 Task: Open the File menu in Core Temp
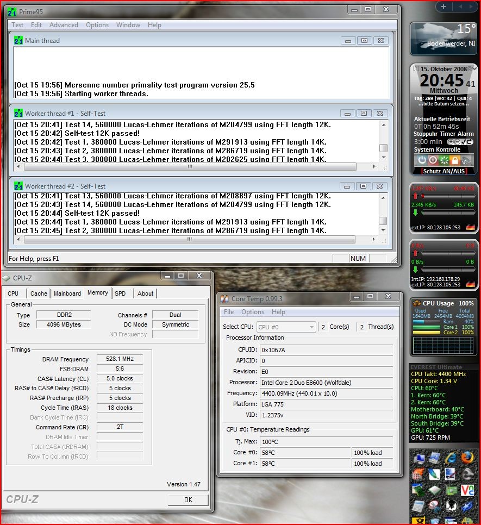coord(229,312)
